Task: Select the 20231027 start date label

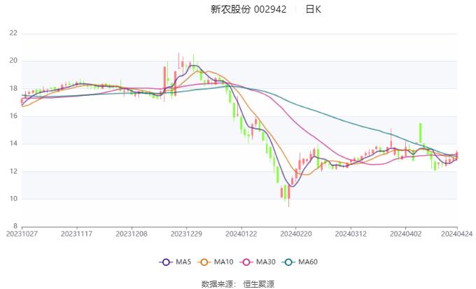Action: pyautogui.click(x=22, y=234)
